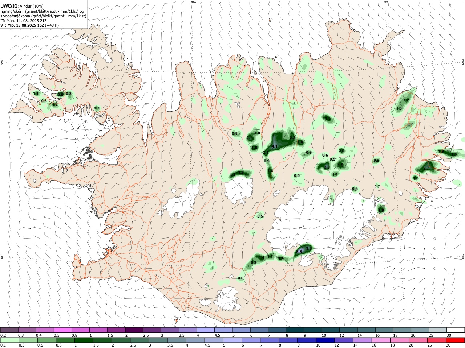Image resolution: width=465 pixels, height=348 pixels.
Task: Select the pale lavender rain swatch at 5
Action: pos(232,340)
